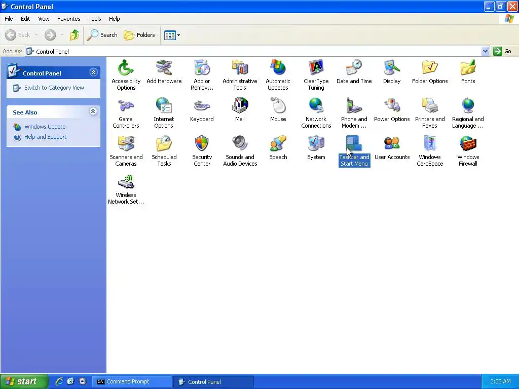Open the File menu
Image resolution: width=519 pixels, height=389 pixels.
point(9,19)
